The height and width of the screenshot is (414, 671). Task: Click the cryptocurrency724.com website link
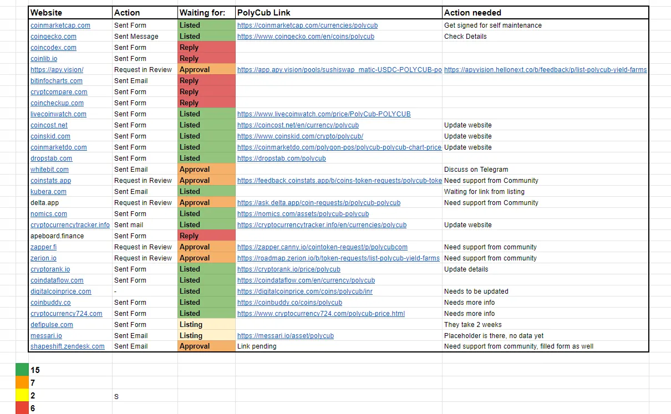[x=66, y=314]
